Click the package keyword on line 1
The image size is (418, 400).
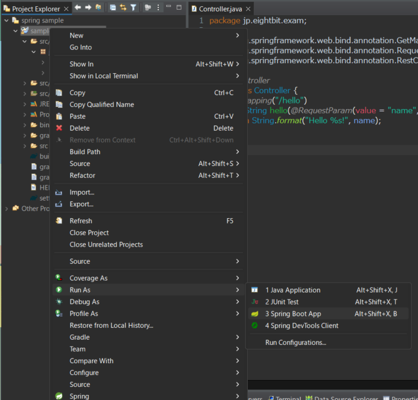(x=225, y=20)
